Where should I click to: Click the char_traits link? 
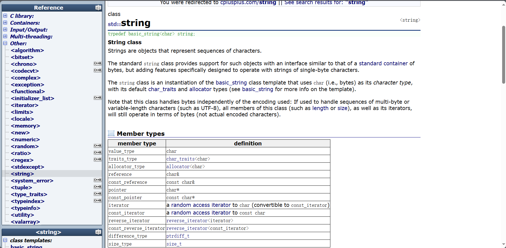point(162,89)
